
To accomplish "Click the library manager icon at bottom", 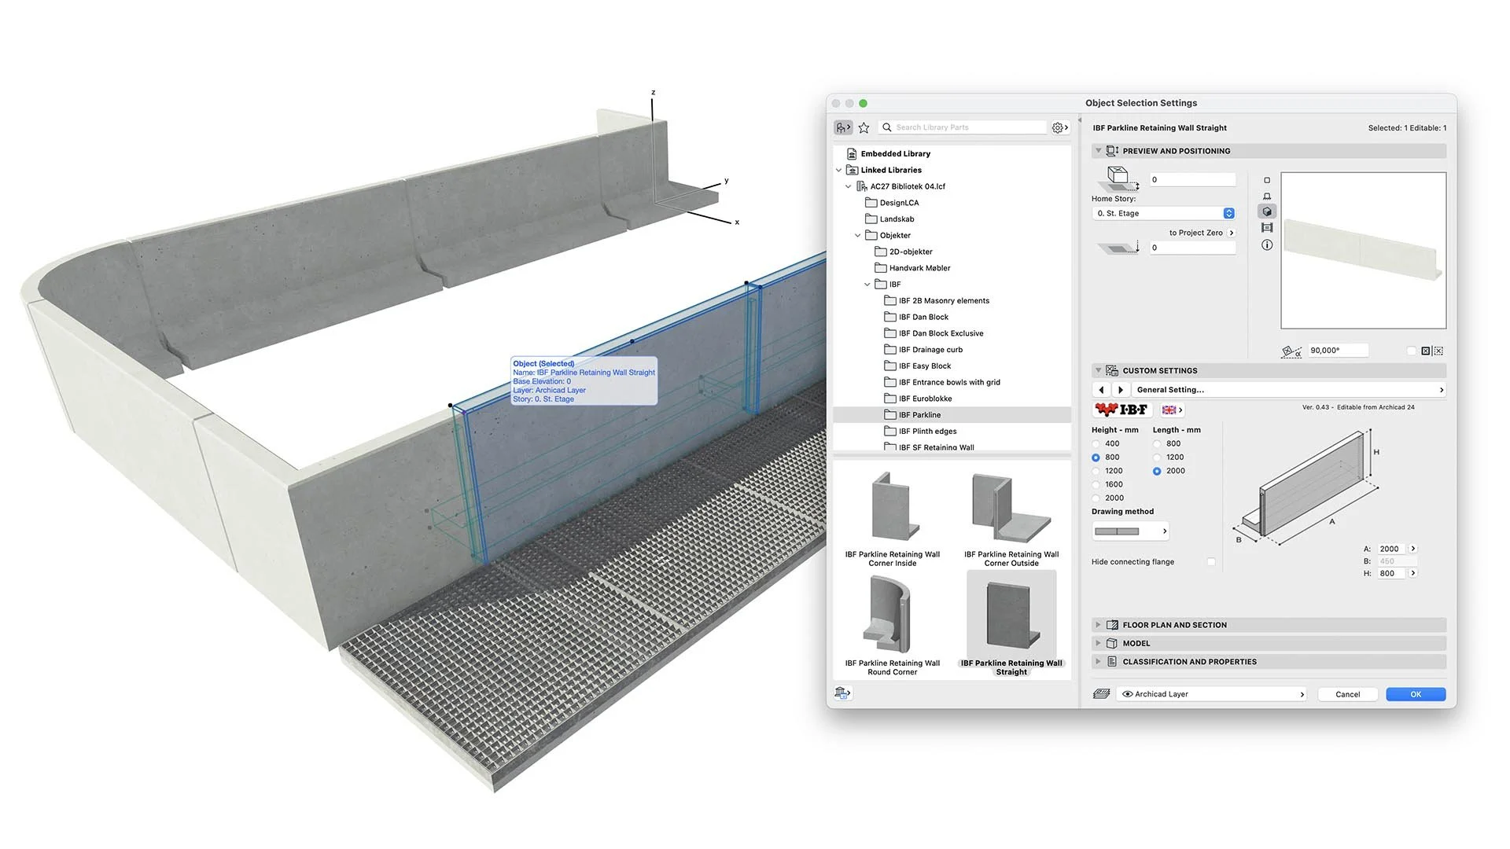I will point(842,693).
